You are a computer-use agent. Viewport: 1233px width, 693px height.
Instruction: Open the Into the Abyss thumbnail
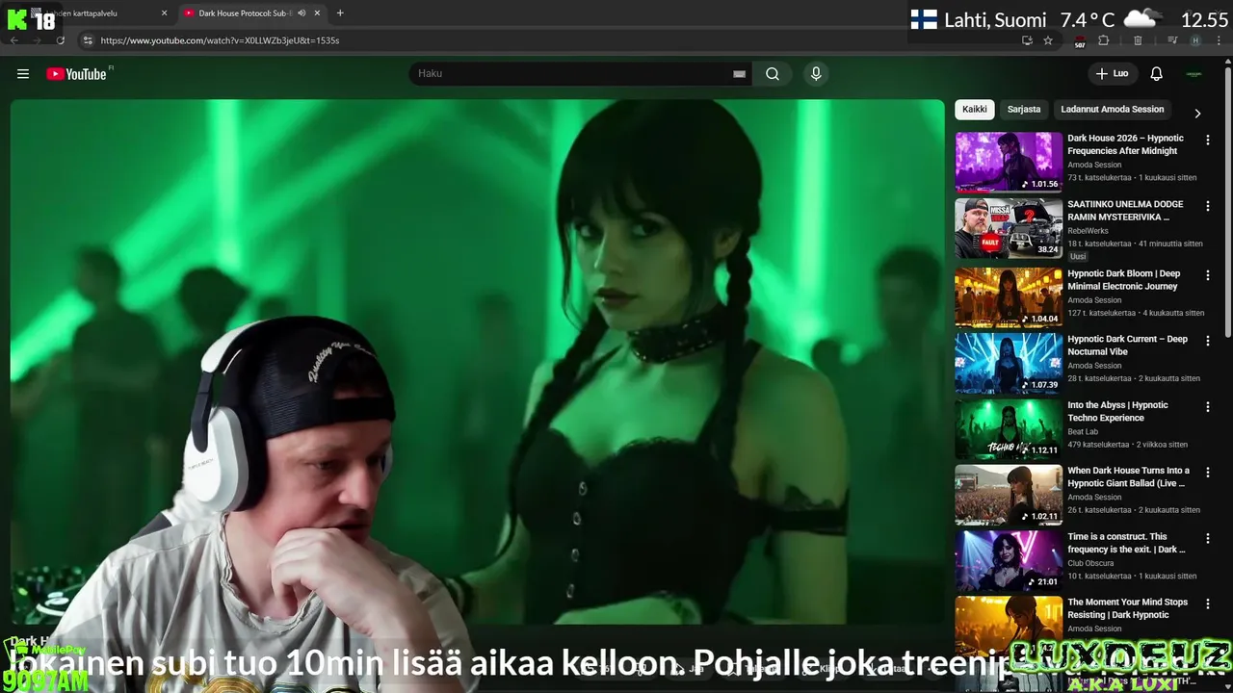pos(1009,429)
